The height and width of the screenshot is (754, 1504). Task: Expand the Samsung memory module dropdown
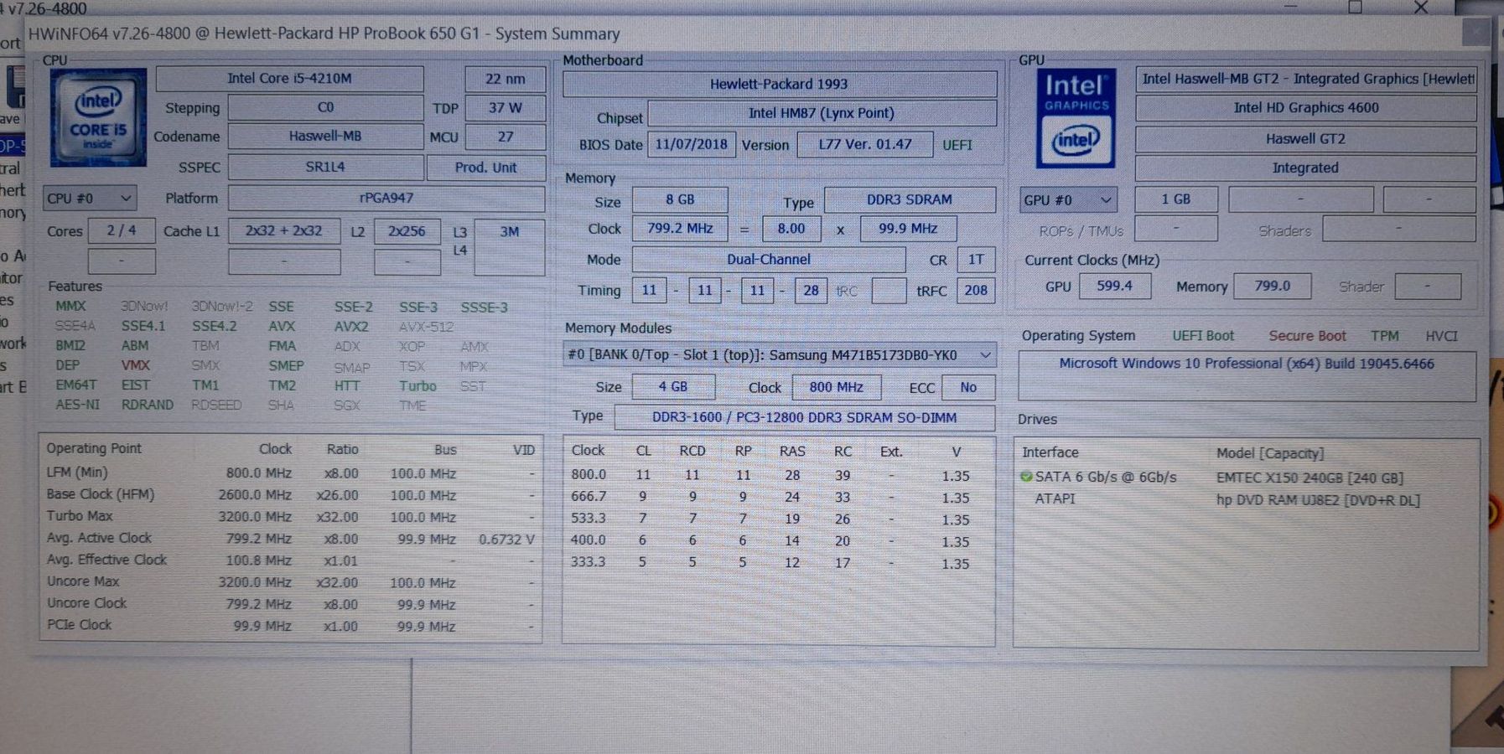985,355
